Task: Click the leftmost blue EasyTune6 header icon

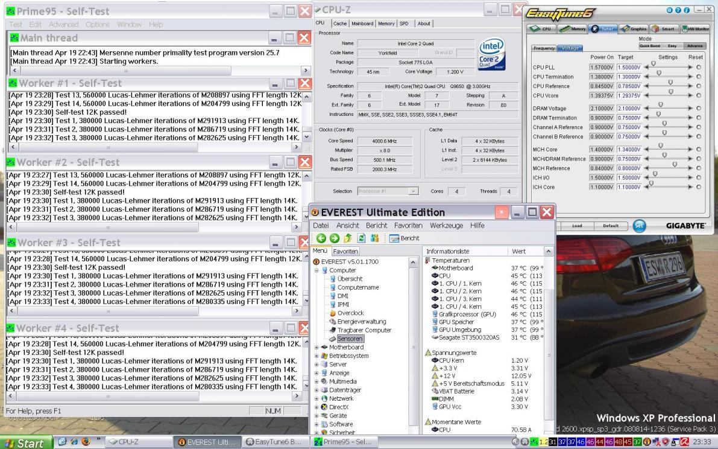Action: [x=669, y=10]
